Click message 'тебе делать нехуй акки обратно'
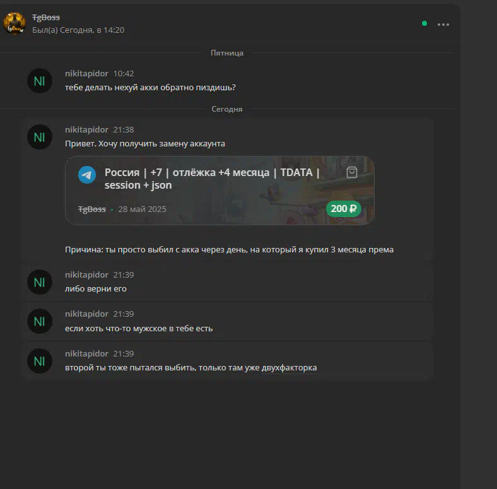The image size is (497, 489). [x=150, y=88]
